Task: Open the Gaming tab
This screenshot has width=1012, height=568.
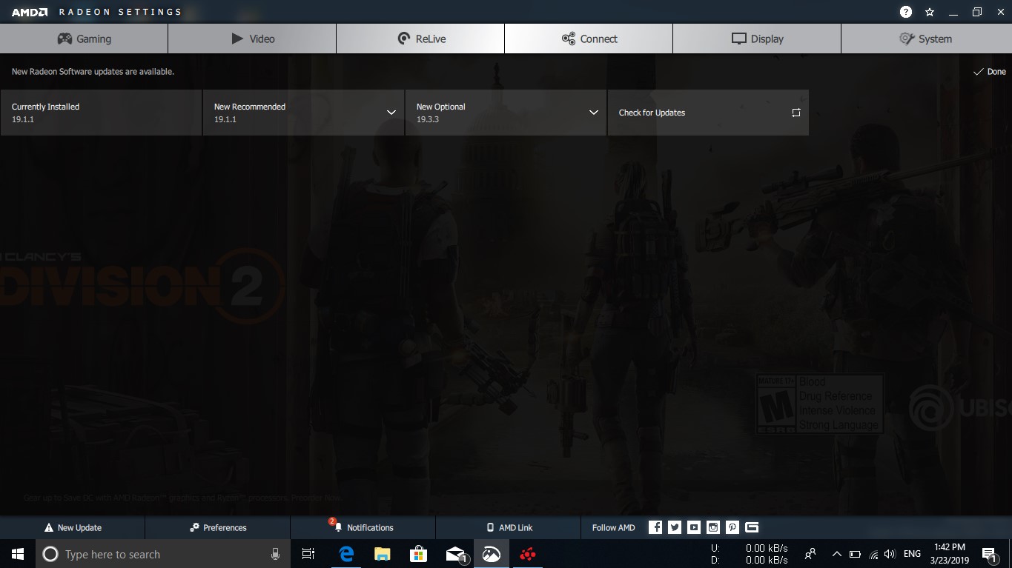Action: coord(84,39)
